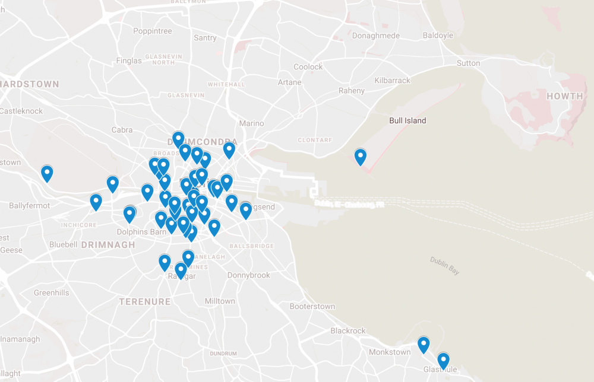The width and height of the screenshot is (594, 382).
Task: Select the Donaghmede label
Action: pyautogui.click(x=376, y=36)
